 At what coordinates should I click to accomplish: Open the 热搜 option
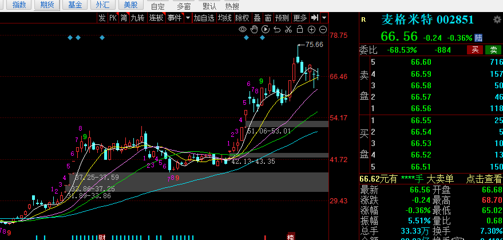coord(232,6)
